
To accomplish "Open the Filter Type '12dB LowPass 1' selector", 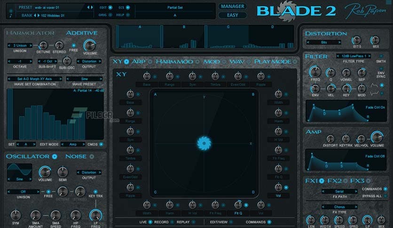I will [x=354, y=56].
